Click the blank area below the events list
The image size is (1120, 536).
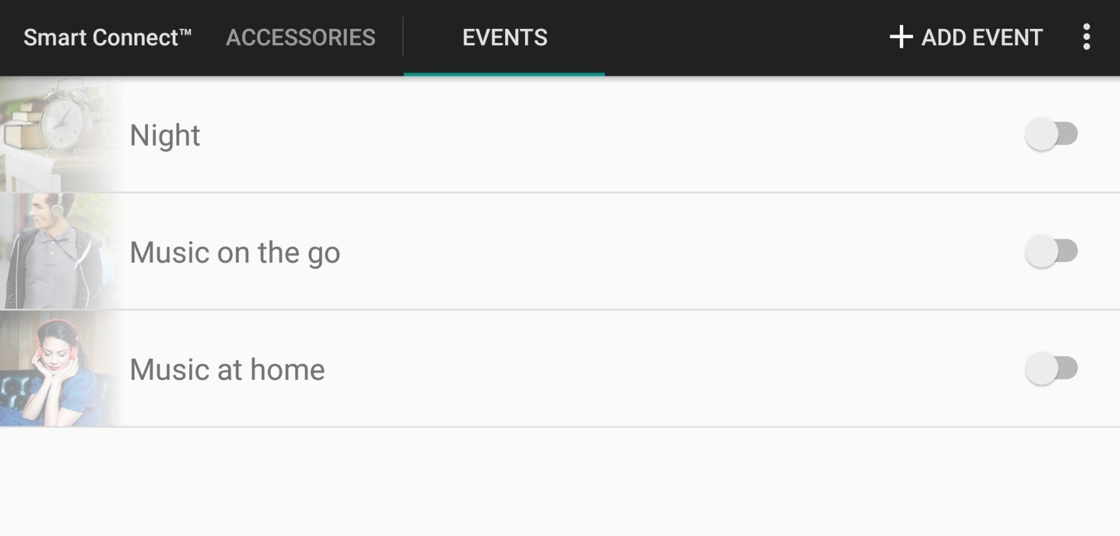[x=560, y=482]
